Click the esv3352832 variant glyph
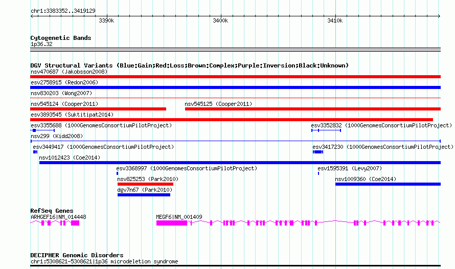The image size is (455, 269). click(326, 130)
